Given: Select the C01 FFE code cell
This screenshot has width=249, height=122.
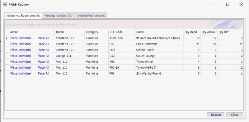Looking at the screenshot, I should 122,44.
